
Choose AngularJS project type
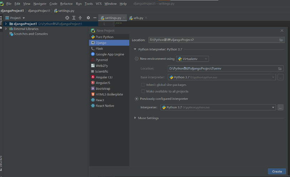pos(109,83)
